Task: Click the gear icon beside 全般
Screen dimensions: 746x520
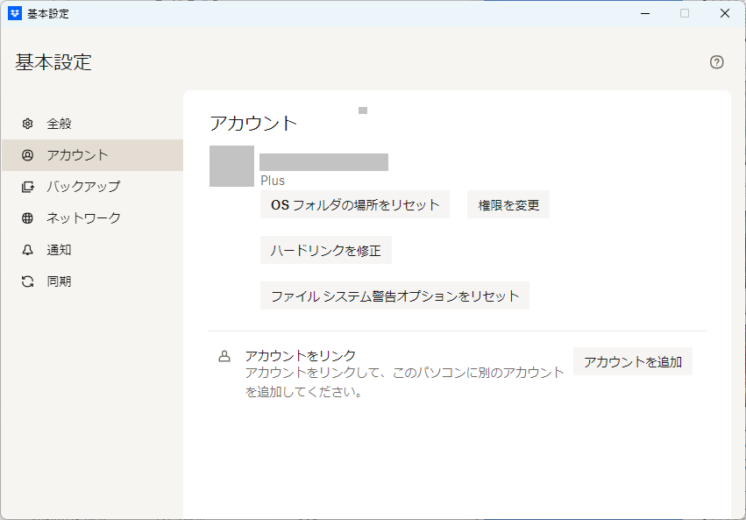Action: 28,124
